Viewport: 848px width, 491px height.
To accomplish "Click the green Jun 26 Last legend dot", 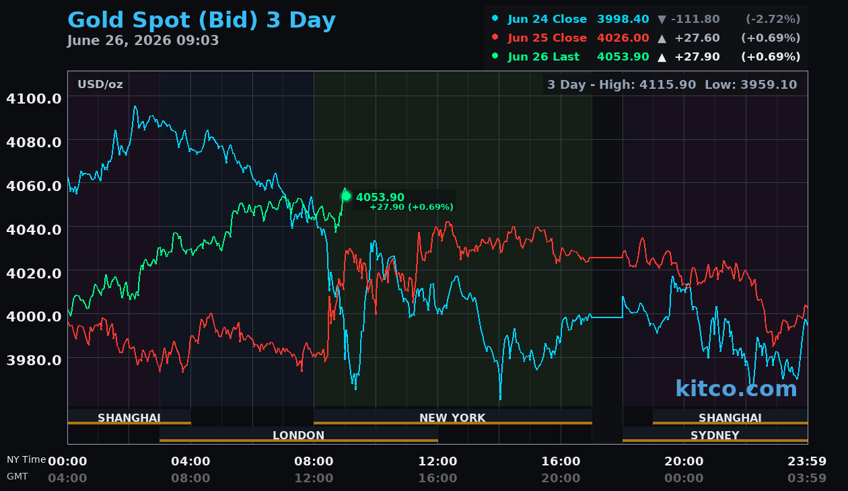I will pyautogui.click(x=495, y=56).
